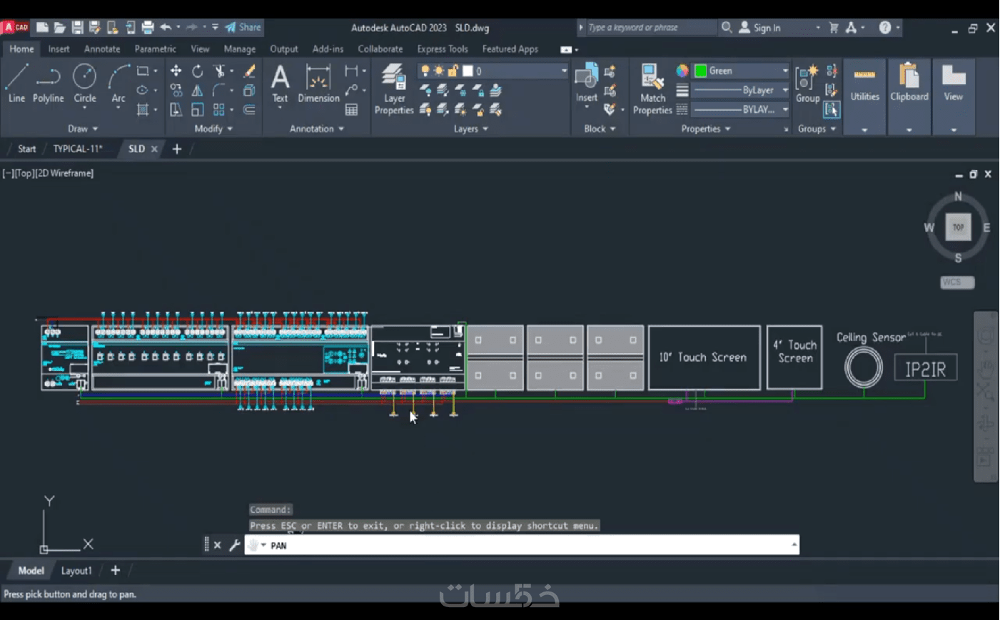This screenshot has height=620, width=1000.
Task: Pick the Fillet tool
Action: click(220, 90)
